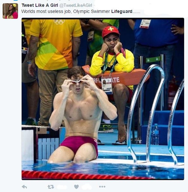Open the three-dot more options menu
This screenshot has width=188, height=192.
click(102, 187)
